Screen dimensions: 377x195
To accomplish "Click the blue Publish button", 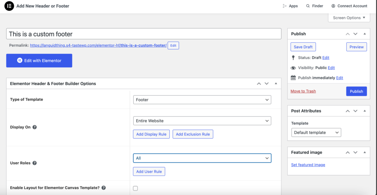I will point(356,91).
